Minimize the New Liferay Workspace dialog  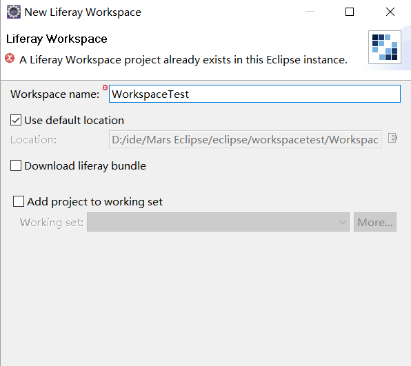(x=310, y=12)
